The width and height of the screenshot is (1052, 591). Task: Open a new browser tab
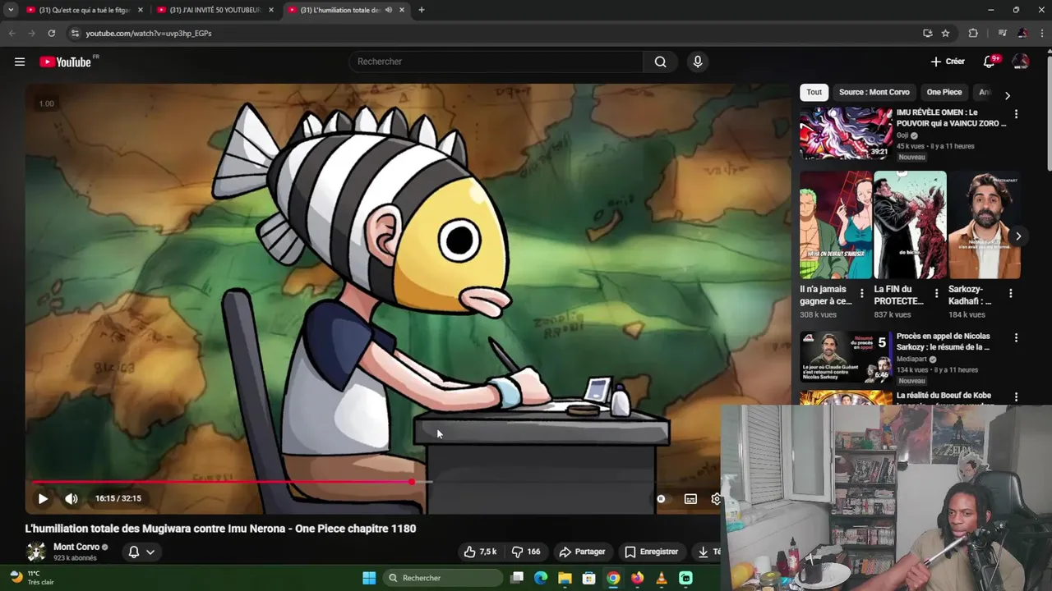[x=422, y=10]
